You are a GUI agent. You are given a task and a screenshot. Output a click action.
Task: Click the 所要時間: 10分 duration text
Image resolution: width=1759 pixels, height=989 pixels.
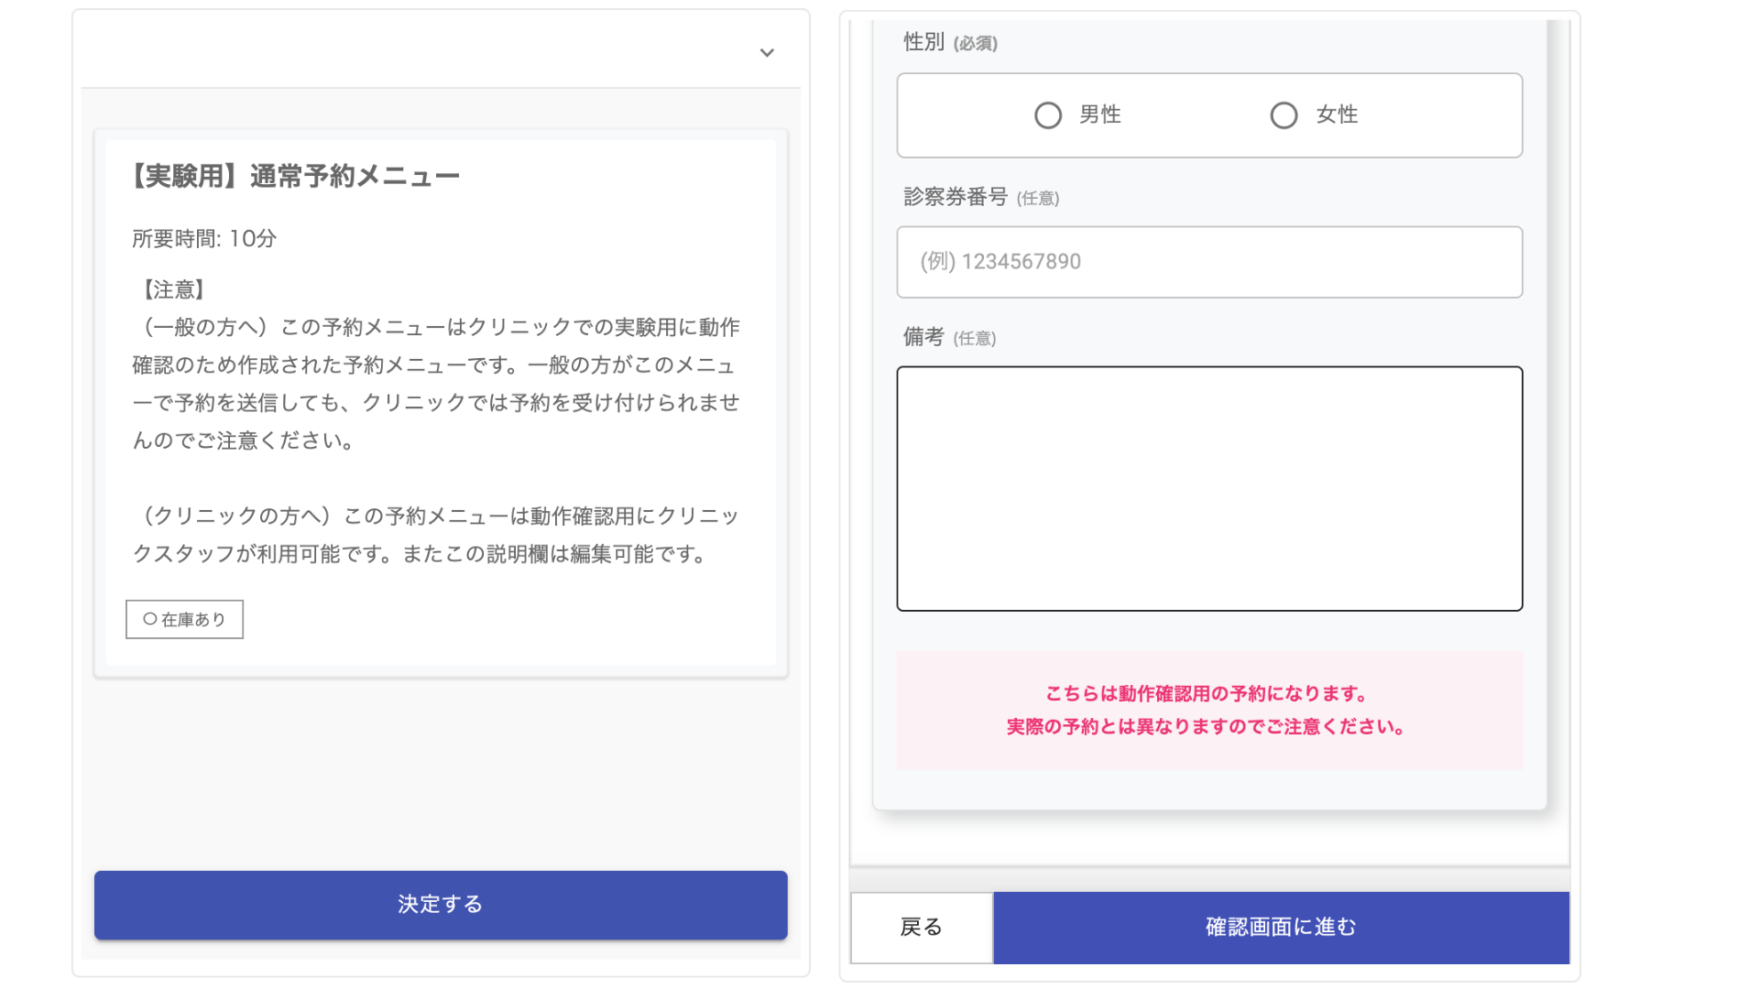pos(204,239)
